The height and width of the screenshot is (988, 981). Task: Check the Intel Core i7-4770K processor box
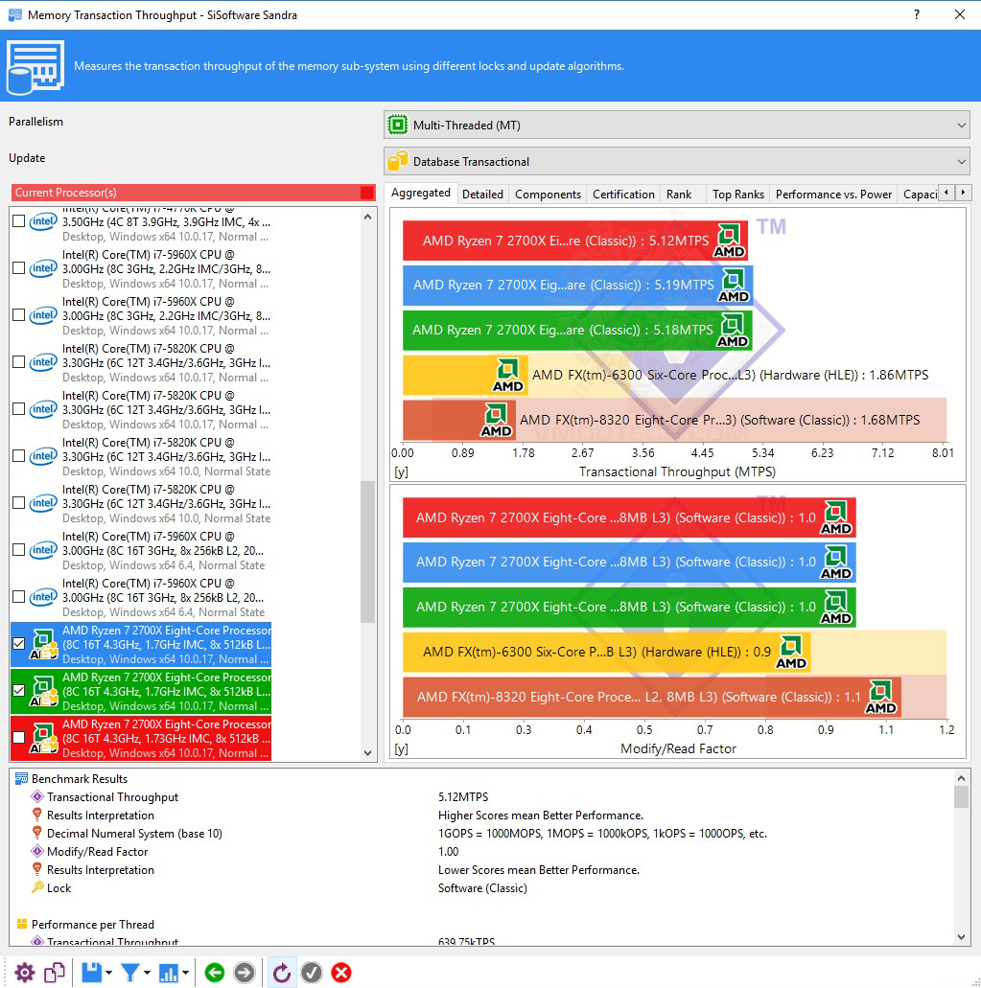[x=19, y=221]
